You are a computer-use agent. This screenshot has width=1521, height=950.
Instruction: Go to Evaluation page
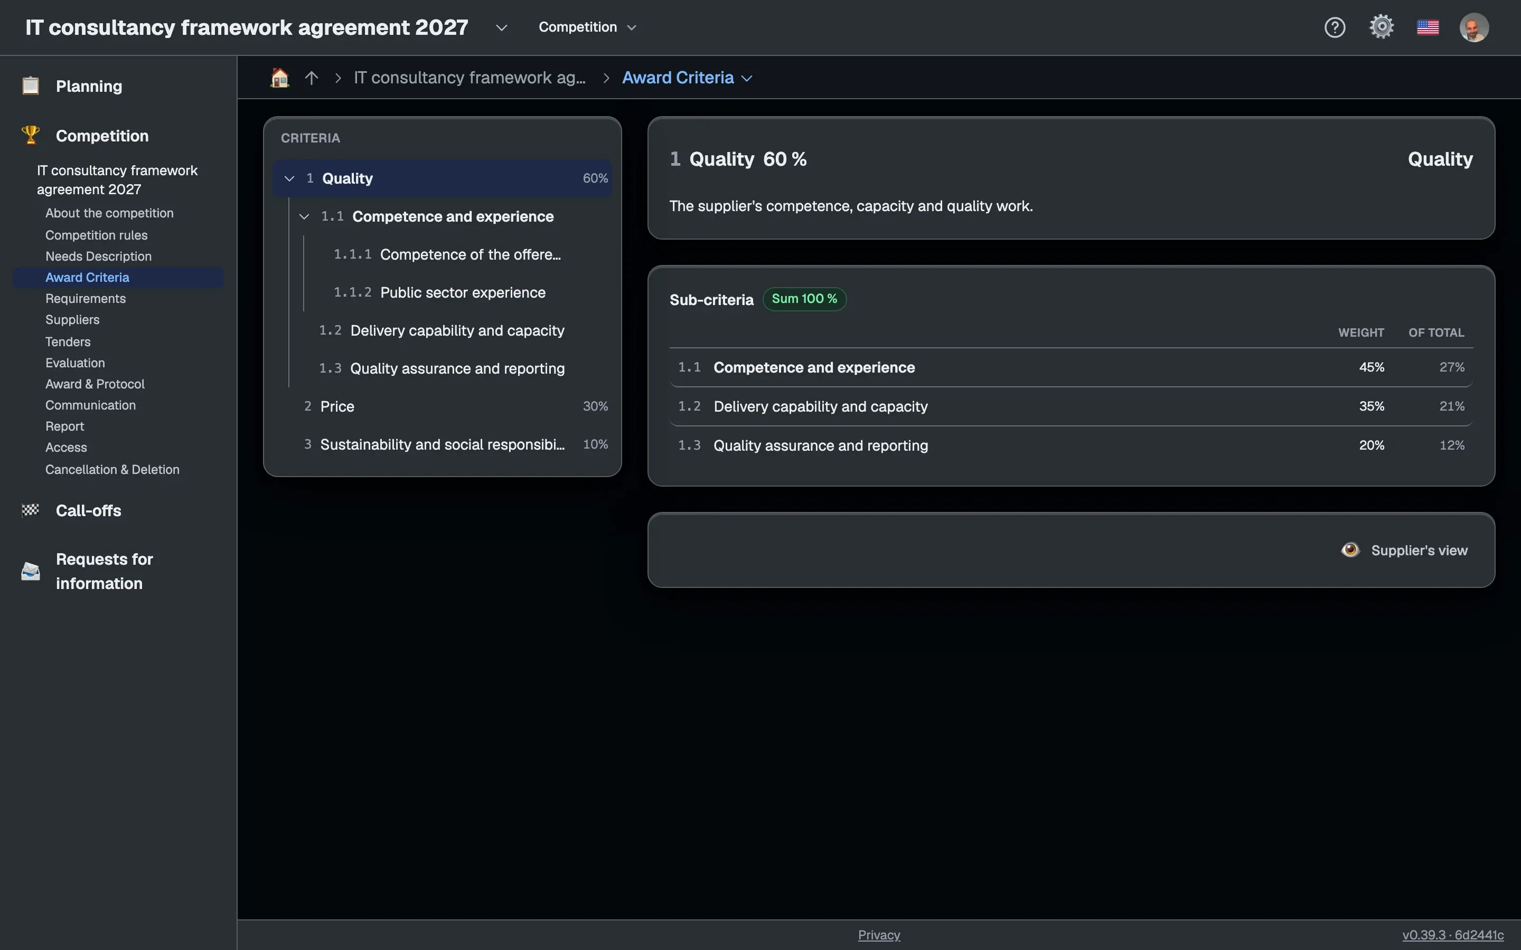pyautogui.click(x=75, y=363)
